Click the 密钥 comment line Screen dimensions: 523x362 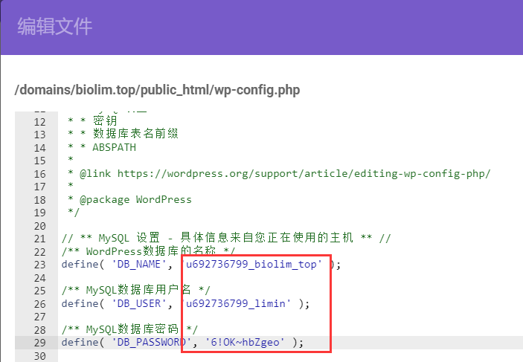coord(92,120)
